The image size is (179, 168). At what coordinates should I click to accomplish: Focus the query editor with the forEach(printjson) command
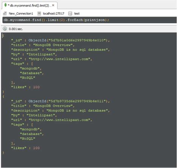pyautogui.click(x=89, y=20)
